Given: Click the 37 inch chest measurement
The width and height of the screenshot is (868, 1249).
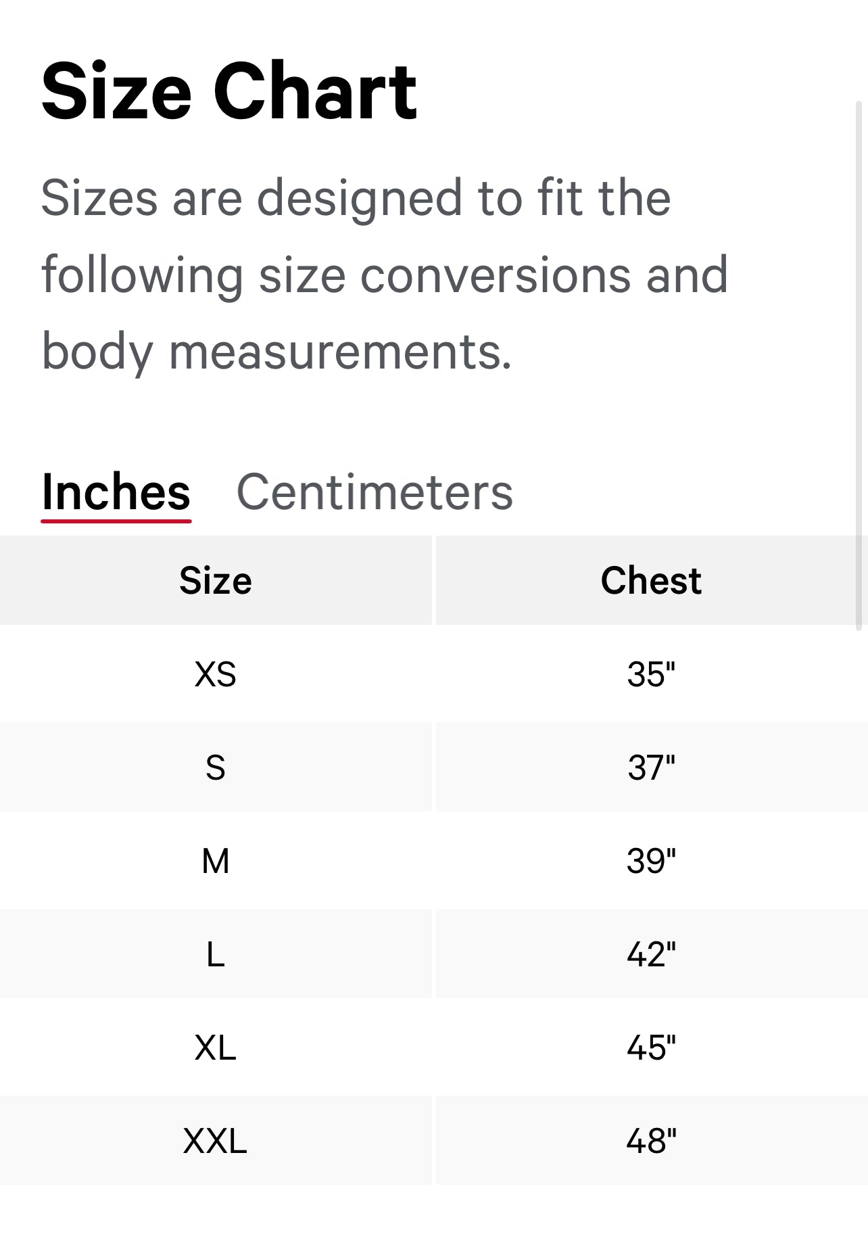Looking at the screenshot, I should point(651,768).
